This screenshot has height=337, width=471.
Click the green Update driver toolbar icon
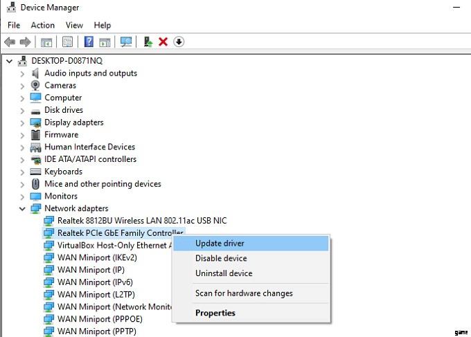point(148,42)
